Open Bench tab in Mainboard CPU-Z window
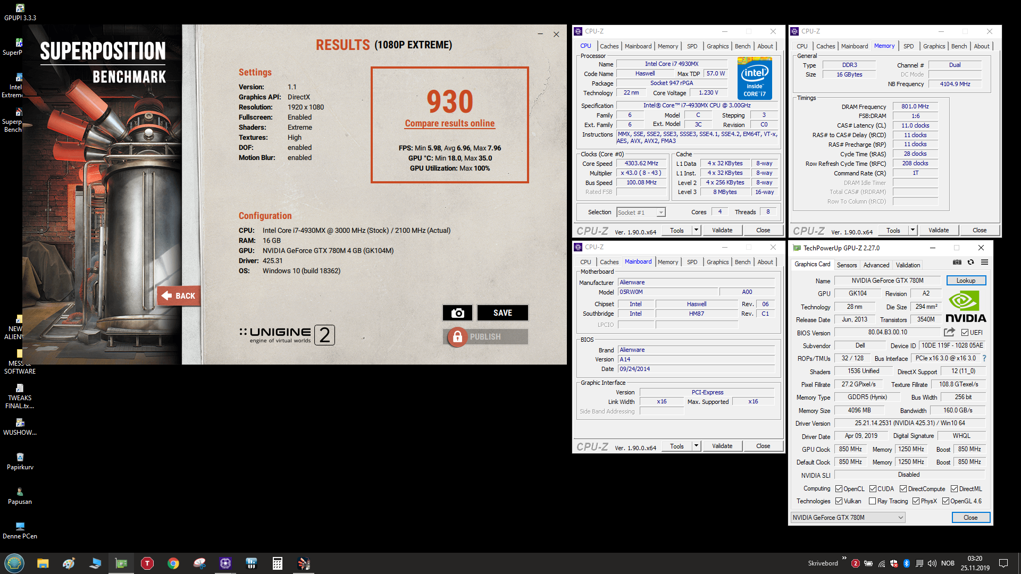Viewport: 1021px width, 574px height. (x=742, y=262)
